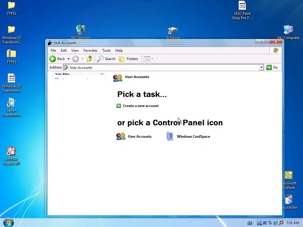The width and height of the screenshot is (303, 227).
Task: Click the See Also sidebar header
Action: click(62, 74)
